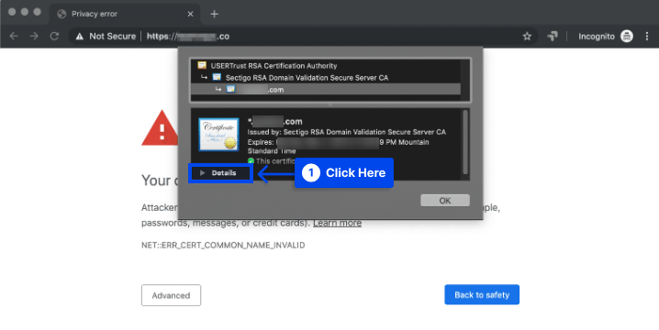The image size is (659, 330).
Task: Reload the page with the refresh icon
Action: coord(54,37)
